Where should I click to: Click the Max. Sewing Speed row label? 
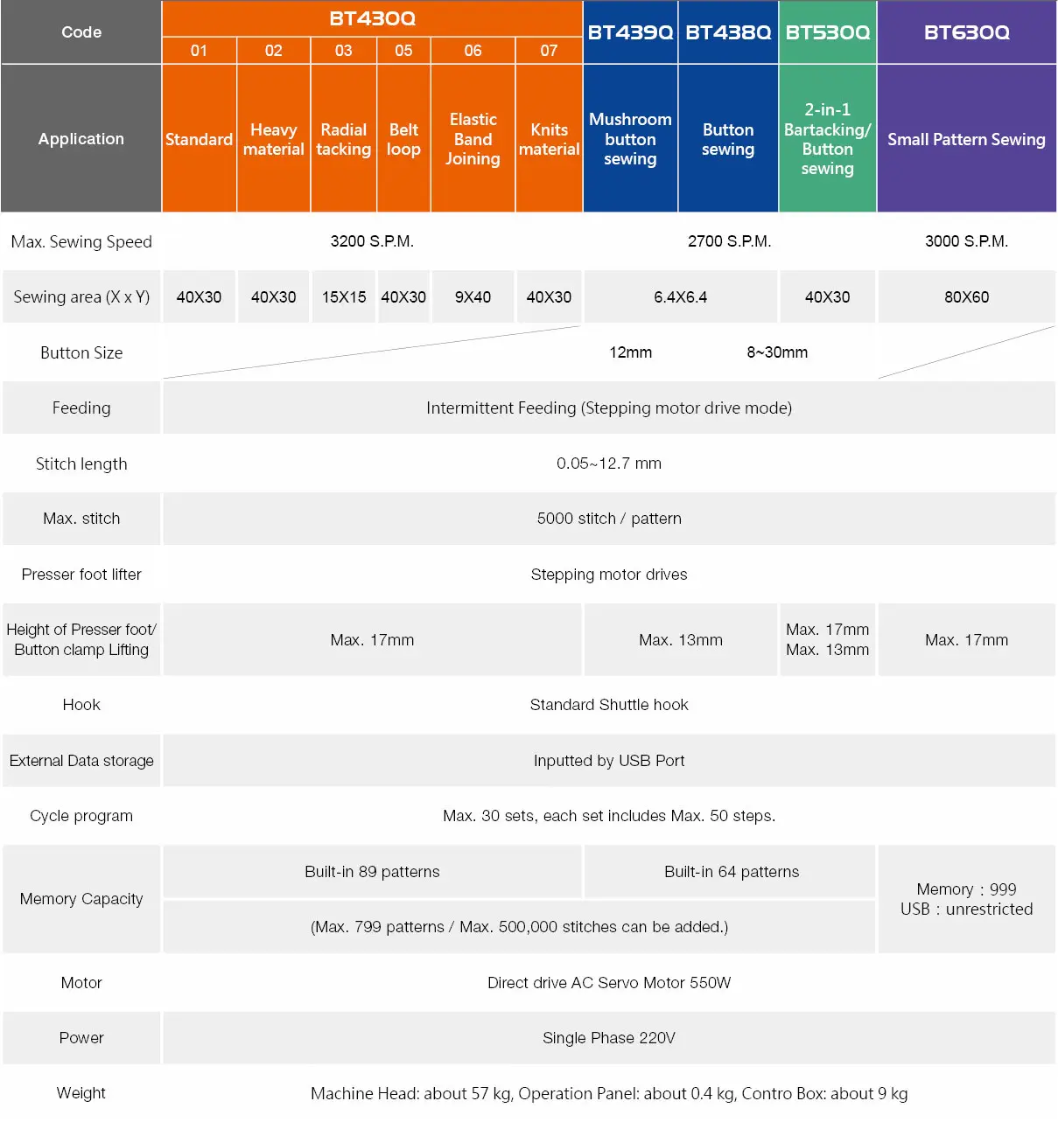(x=81, y=242)
